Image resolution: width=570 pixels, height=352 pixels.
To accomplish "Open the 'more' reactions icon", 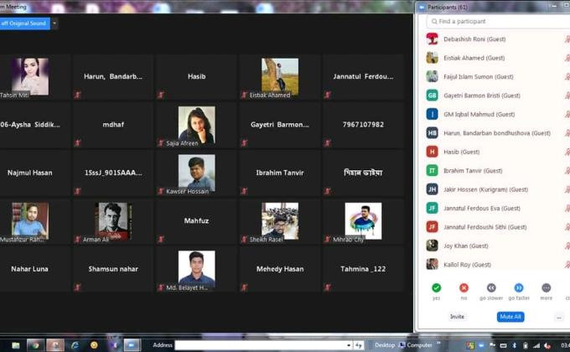I will 546,287.
